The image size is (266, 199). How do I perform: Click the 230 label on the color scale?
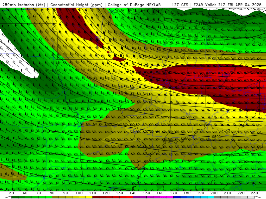(254, 193)
